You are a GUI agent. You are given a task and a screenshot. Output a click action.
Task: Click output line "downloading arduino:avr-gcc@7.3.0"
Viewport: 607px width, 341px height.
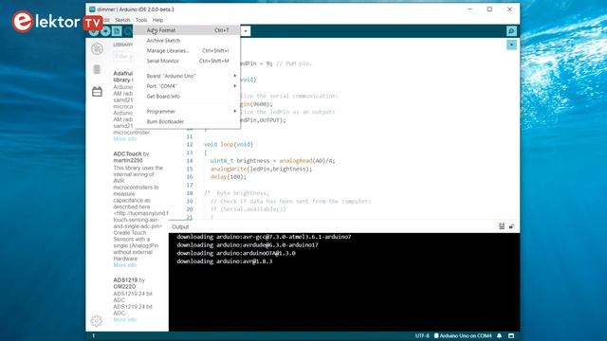coord(264,237)
